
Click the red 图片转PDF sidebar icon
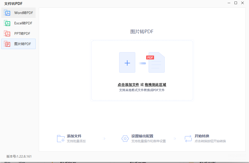7,44
